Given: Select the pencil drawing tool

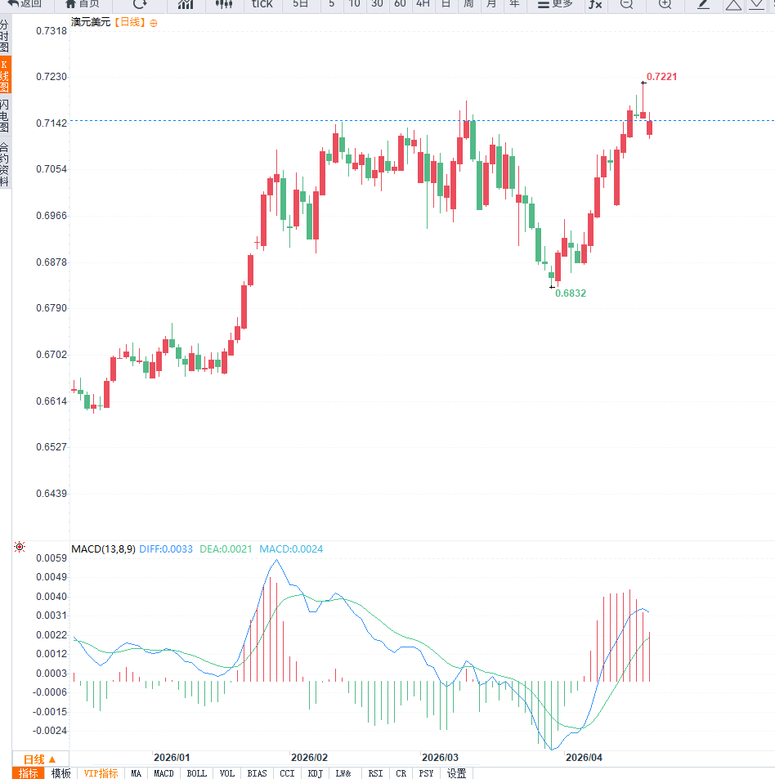Looking at the screenshot, I should click(703, 4).
